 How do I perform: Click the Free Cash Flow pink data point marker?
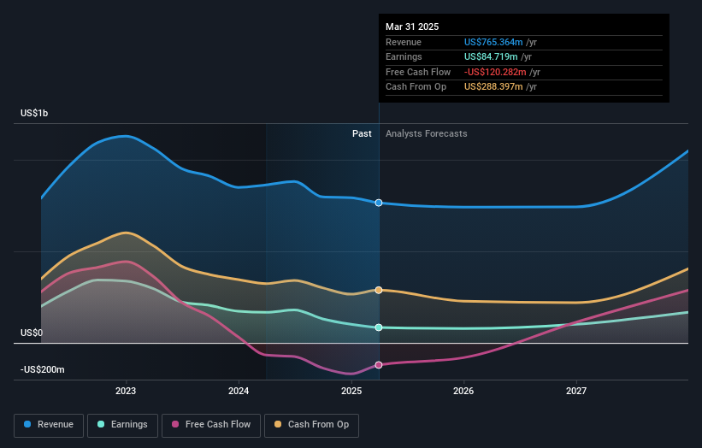tap(379, 365)
